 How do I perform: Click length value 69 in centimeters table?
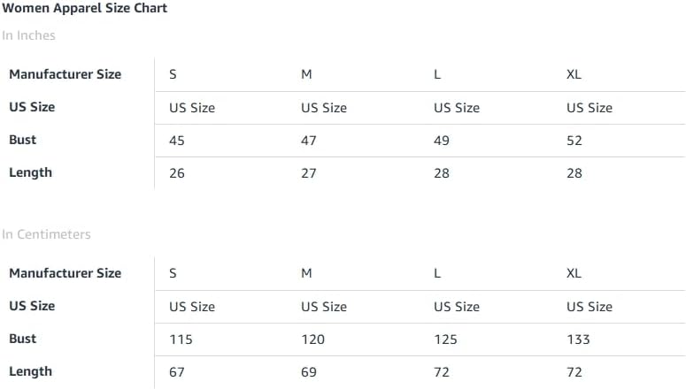309,372
